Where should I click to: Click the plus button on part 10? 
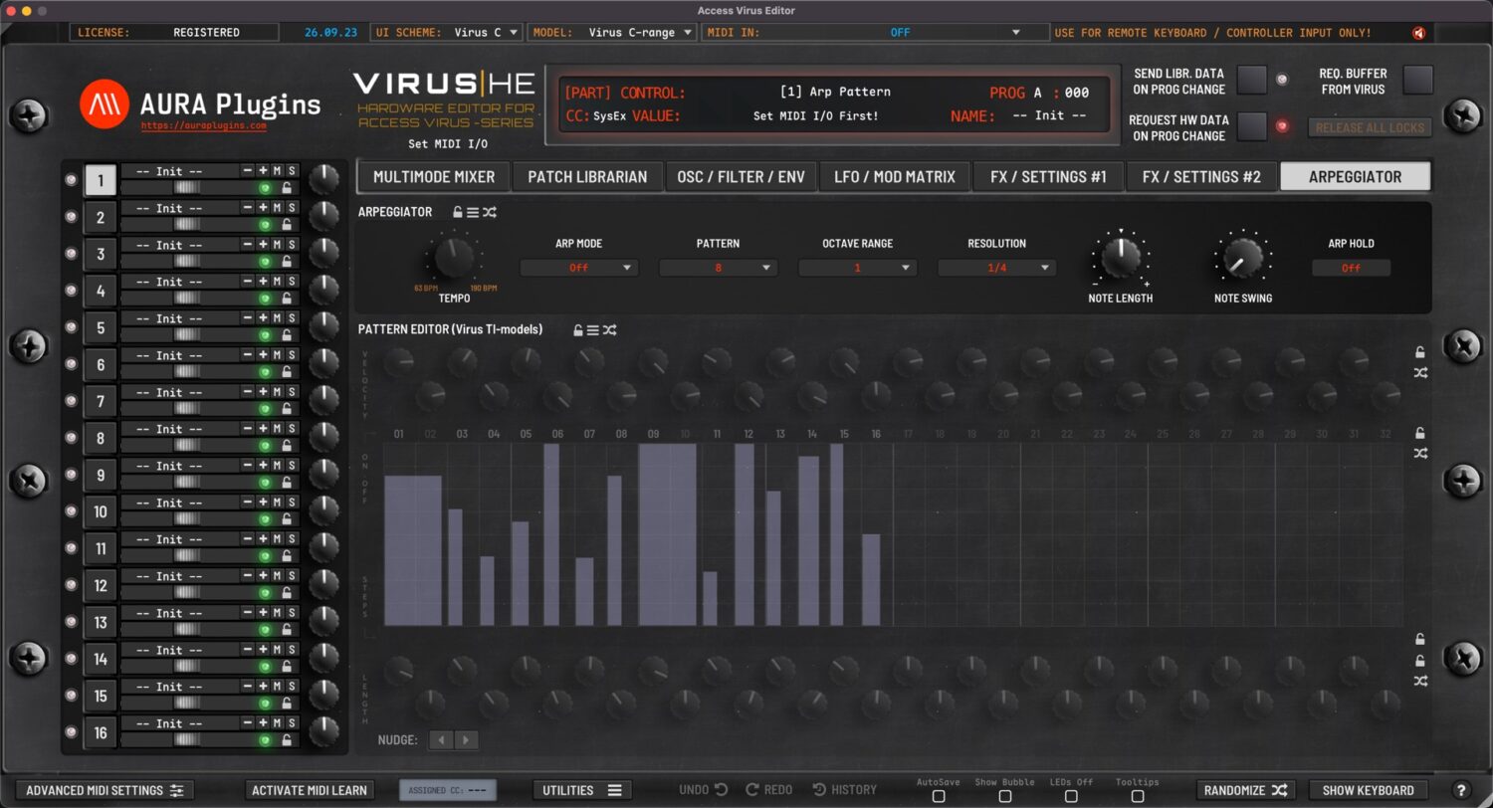[263, 503]
